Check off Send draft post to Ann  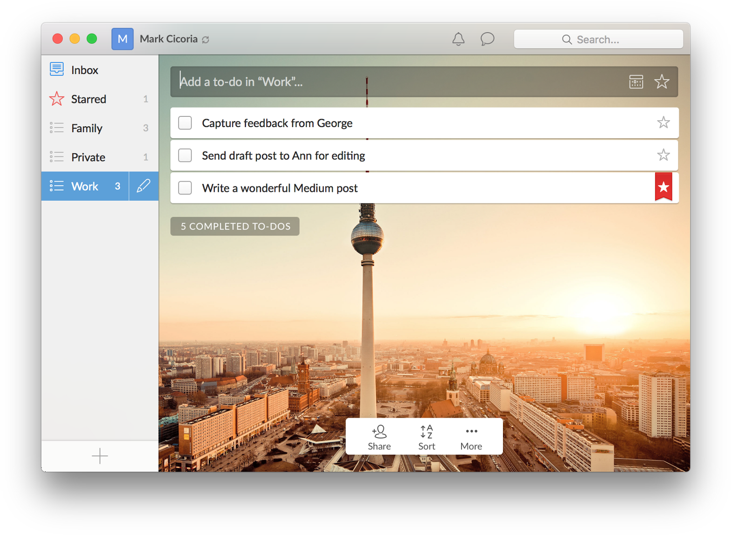point(185,156)
